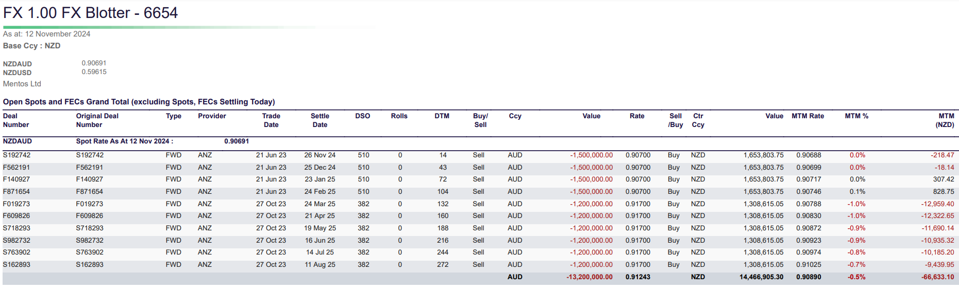Click the Settle Date column header

pyautogui.click(x=320, y=120)
